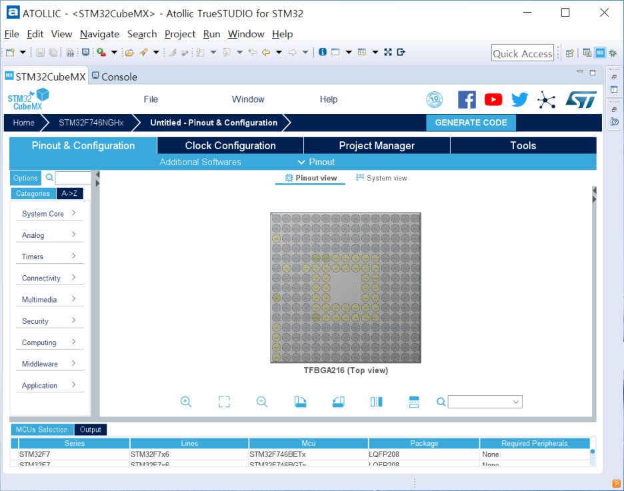The image size is (624, 491).
Task: Open the New toolbar dropdown arrow
Action: click(x=23, y=52)
